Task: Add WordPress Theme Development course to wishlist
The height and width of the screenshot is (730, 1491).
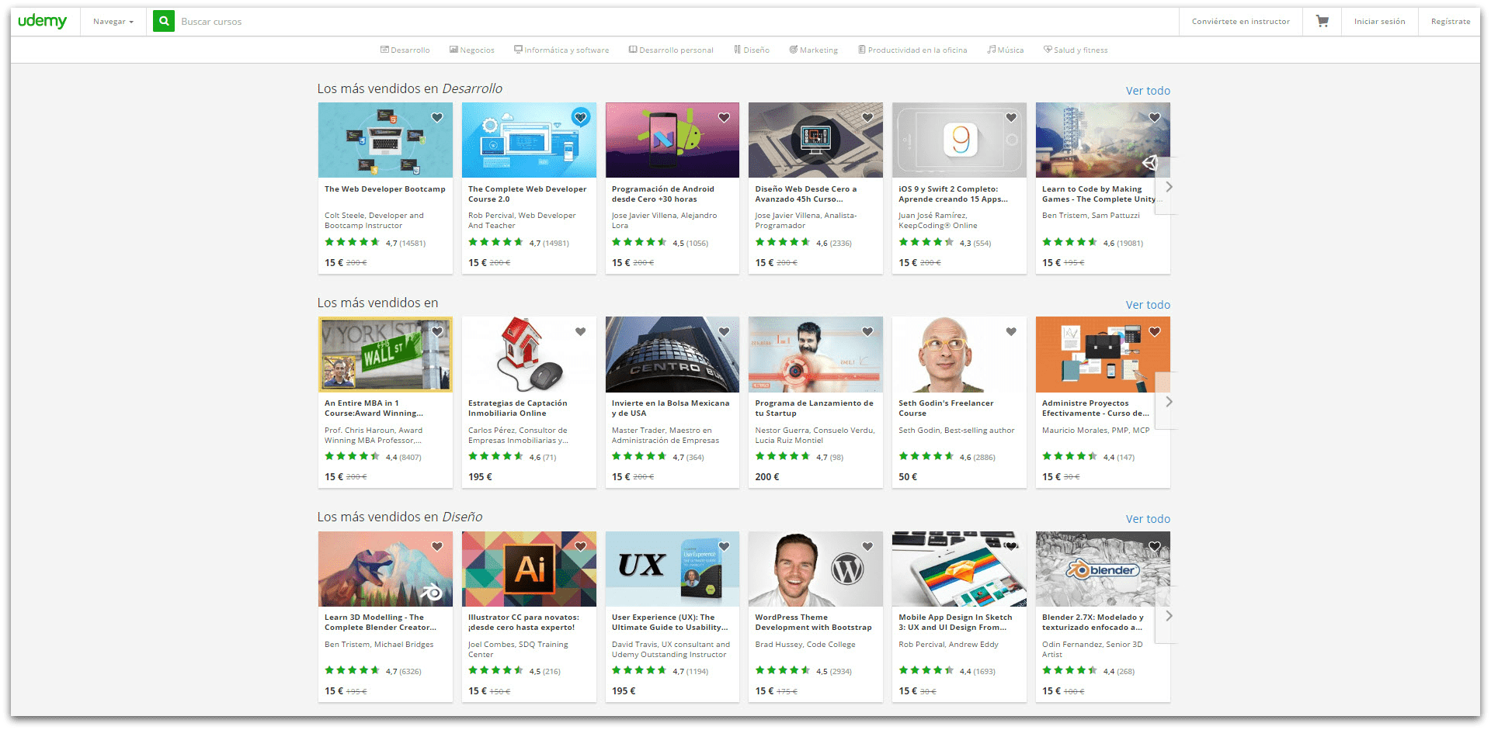Action: point(867,547)
